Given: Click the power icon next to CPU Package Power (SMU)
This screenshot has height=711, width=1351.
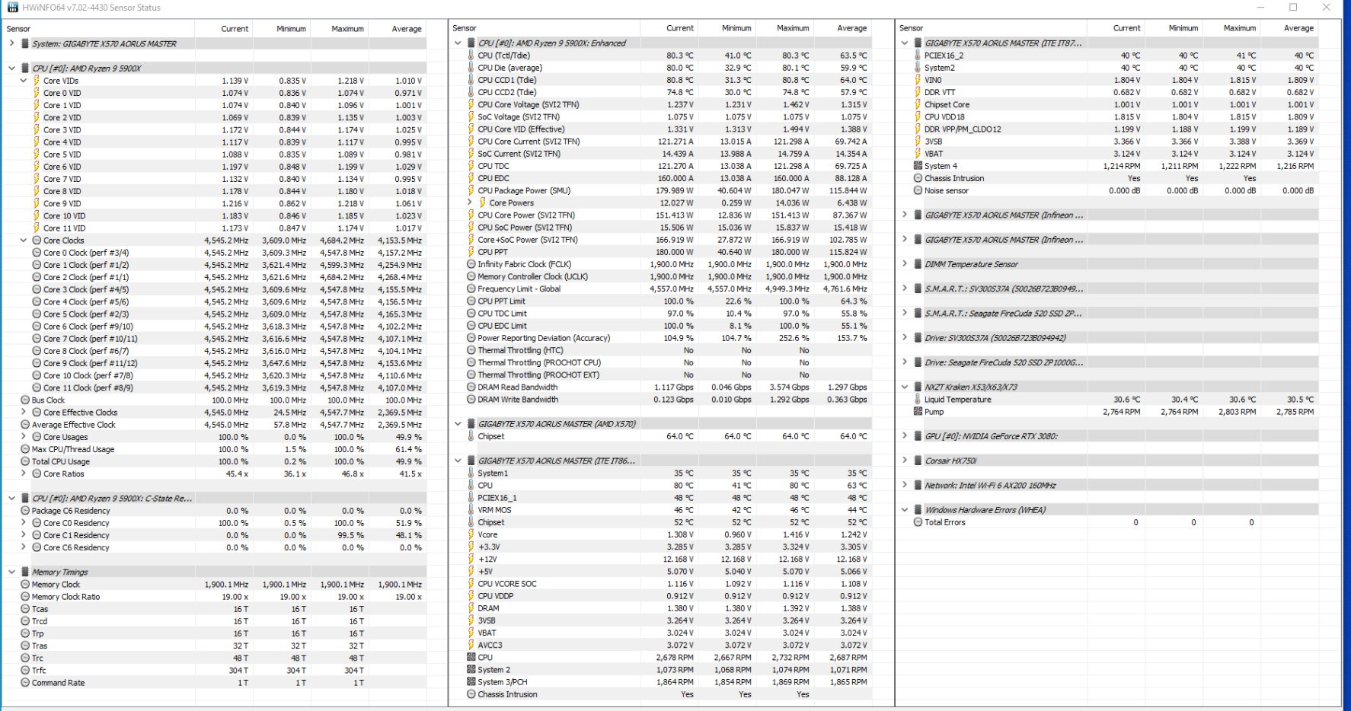Looking at the screenshot, I should coord(471,190).
